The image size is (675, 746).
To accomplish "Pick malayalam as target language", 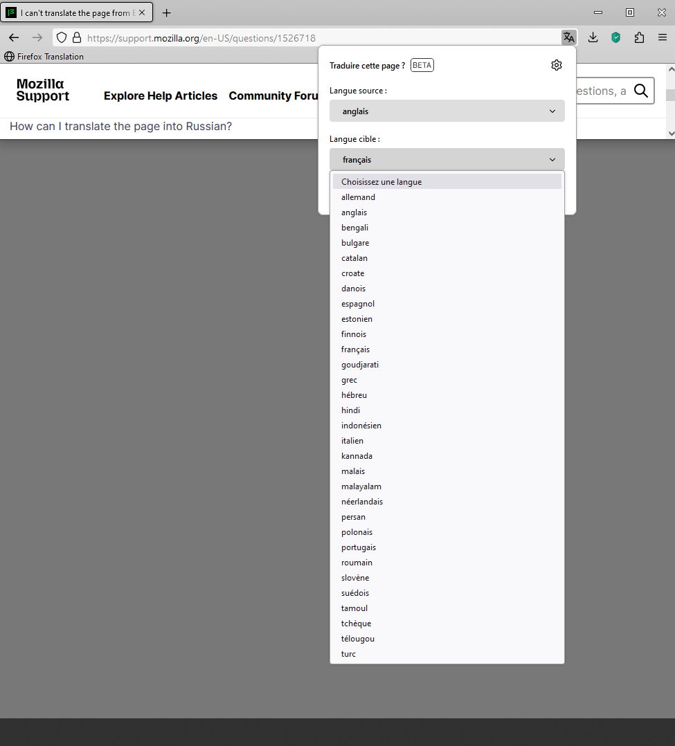I will coord(447,486).
